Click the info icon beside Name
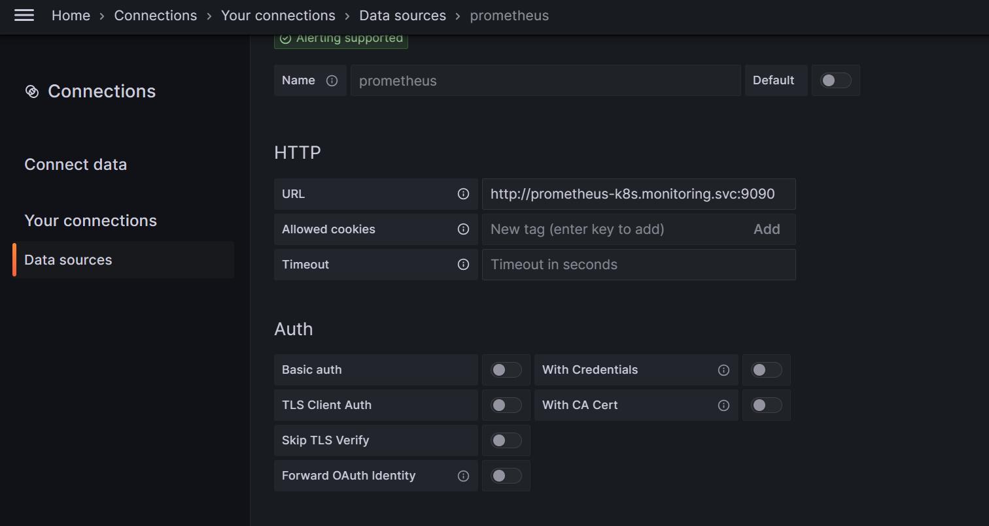The width and height of the screenshot is (989, 526). pos(332,81)
